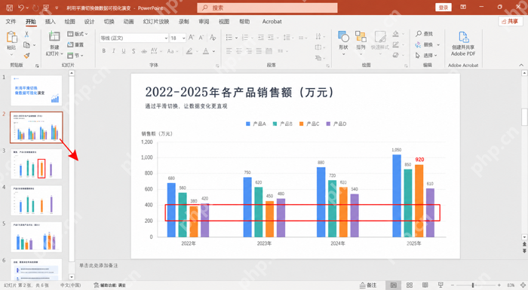Image resolution: width=528 pixels, height=290 pixels.
Task: Click the Save icon in title bar
Action: point(9,8)
